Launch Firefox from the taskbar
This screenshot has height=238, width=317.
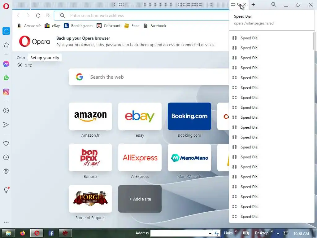point(22,233)
